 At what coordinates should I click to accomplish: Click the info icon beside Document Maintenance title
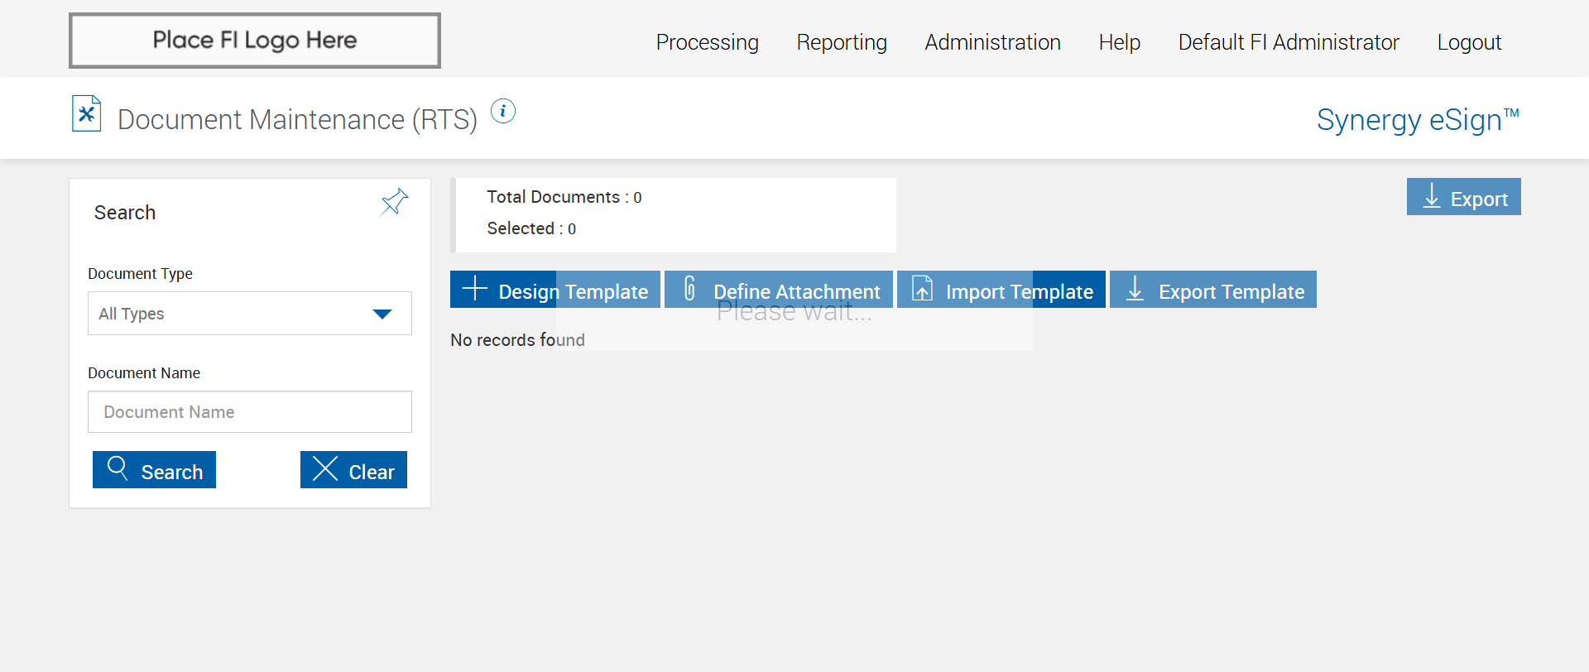[503, 111]
